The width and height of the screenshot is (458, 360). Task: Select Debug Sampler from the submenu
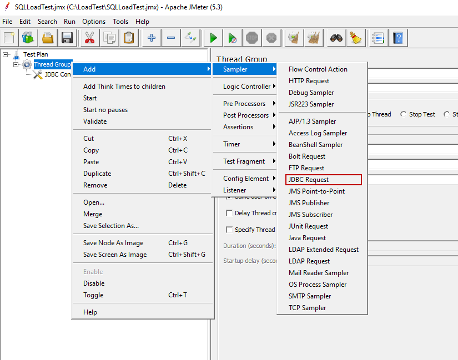tap(322, 93)
